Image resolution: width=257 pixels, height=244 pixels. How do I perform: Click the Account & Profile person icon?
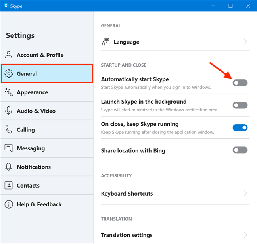tap(8, 55)
